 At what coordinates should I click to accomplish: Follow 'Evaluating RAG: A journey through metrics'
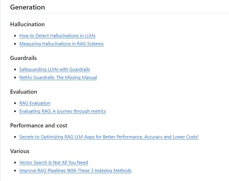(62, 111)
